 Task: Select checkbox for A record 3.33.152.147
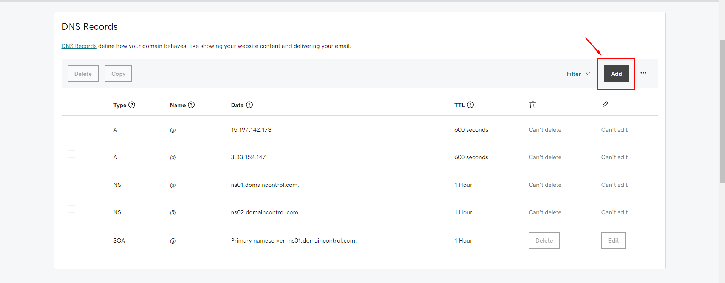(71, 154)
